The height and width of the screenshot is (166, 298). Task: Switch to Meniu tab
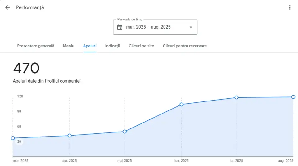coord(69,46)
